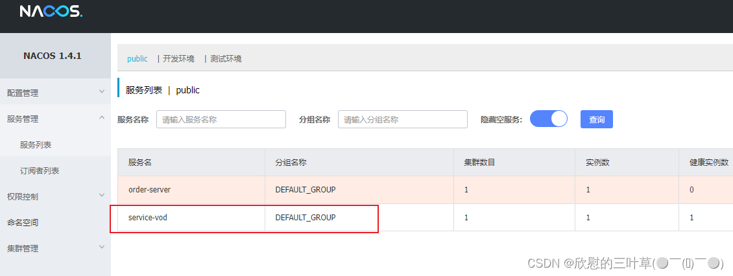
Task: Open 配置管理 in the sidebar
Action: [x=23, y=93]
